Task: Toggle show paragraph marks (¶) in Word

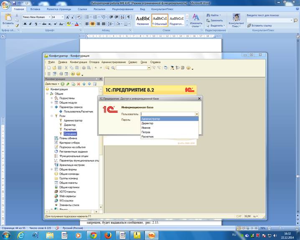Action: 129,17
